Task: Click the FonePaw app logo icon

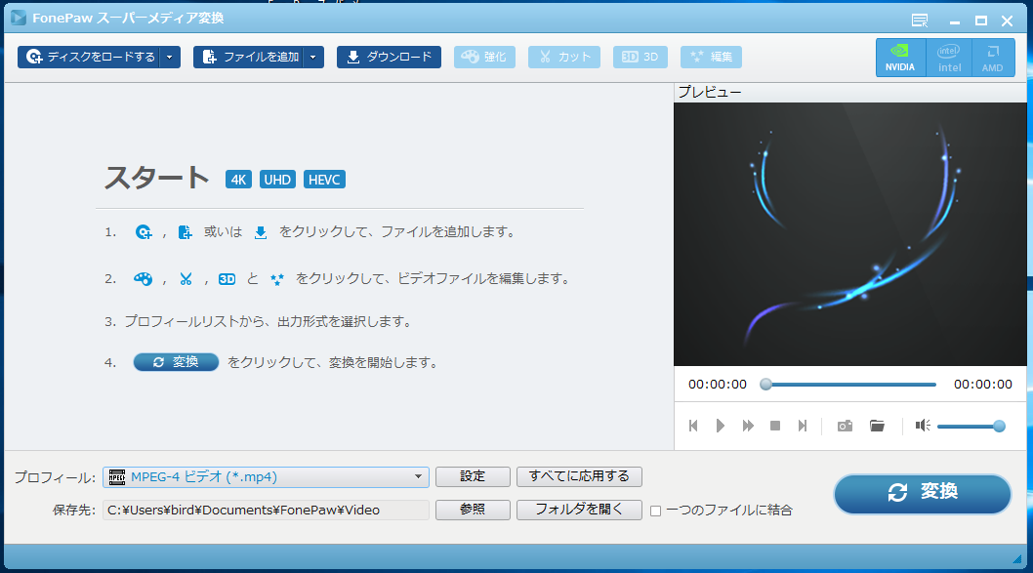Action: click(18, 18)
